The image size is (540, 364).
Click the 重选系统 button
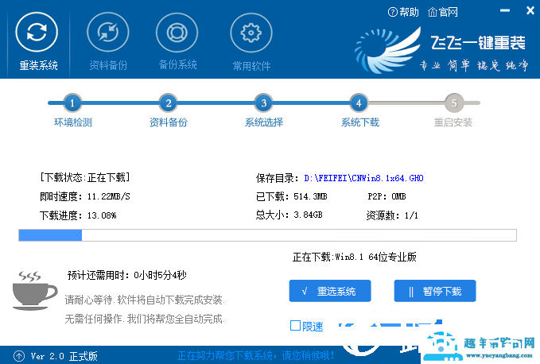click(330, 291)
